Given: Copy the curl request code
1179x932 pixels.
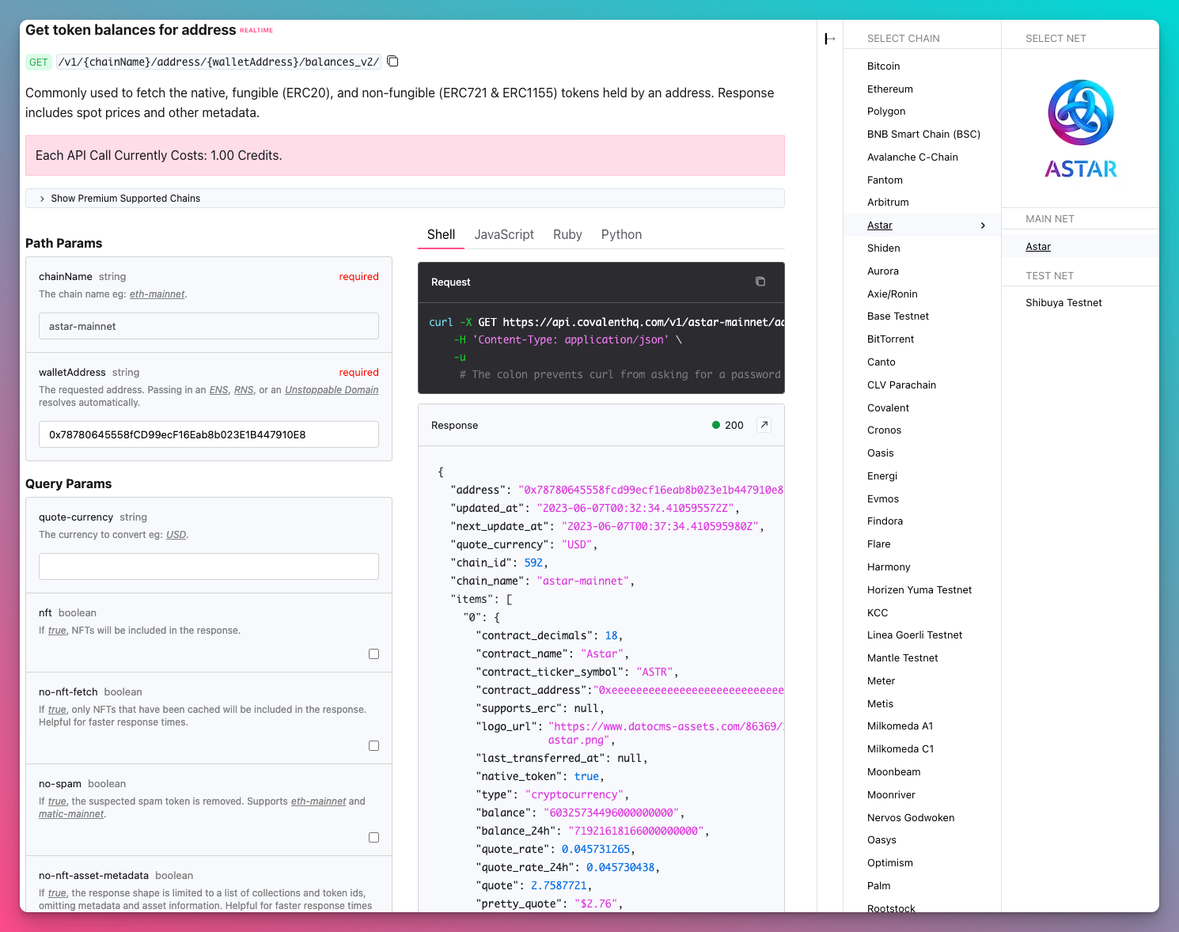Looking at the screenshot, I should pyautogui.click(x=760, y=282).
